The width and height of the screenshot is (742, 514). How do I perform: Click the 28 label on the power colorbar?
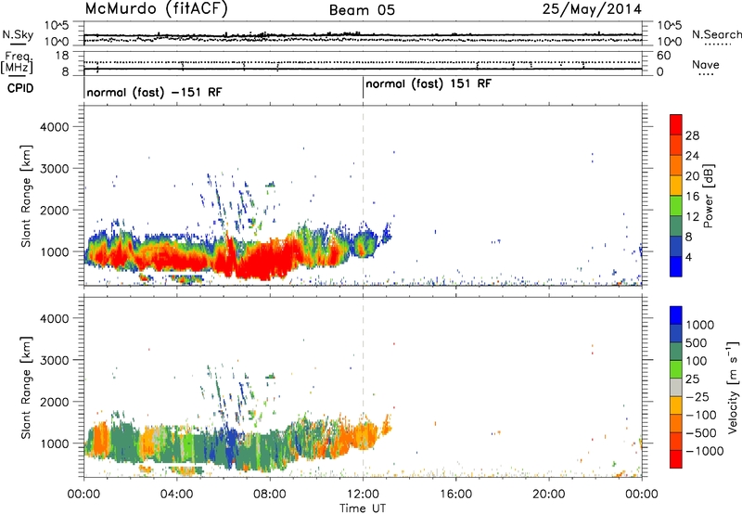point(692,135)
